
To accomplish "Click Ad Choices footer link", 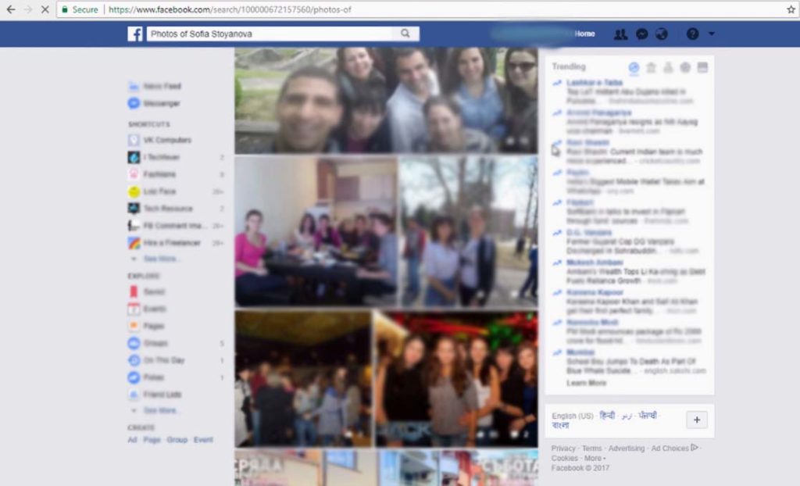I will (674, 448).
